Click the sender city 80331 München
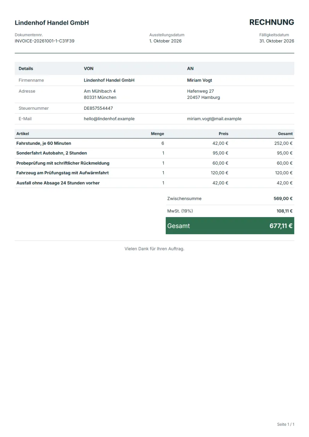 100,97
